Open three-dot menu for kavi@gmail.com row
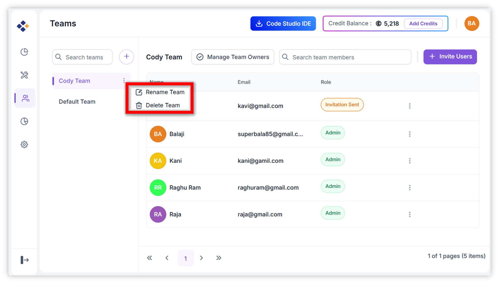Image resolution: width=499 pixels, height=284 pixels. [x=409, y=106]
